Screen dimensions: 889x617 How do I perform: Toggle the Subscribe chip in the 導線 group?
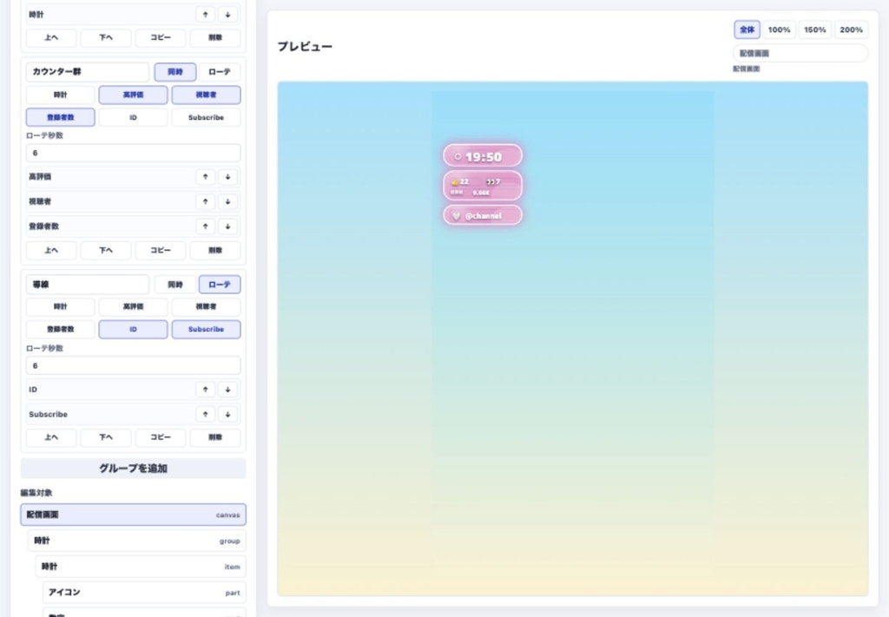pos(206,329)
